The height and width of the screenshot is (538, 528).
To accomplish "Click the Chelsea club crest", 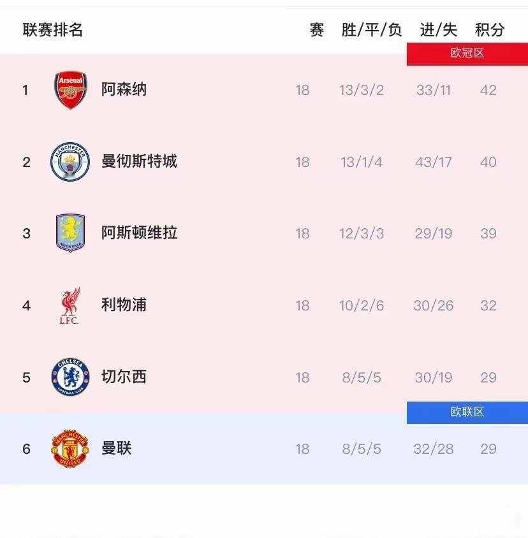I will coord(70,377).
